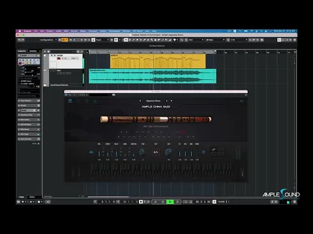Viewport: 313px width, 234px height.
Task: Click the Add Track plus icon
Action: coord(45,51)
